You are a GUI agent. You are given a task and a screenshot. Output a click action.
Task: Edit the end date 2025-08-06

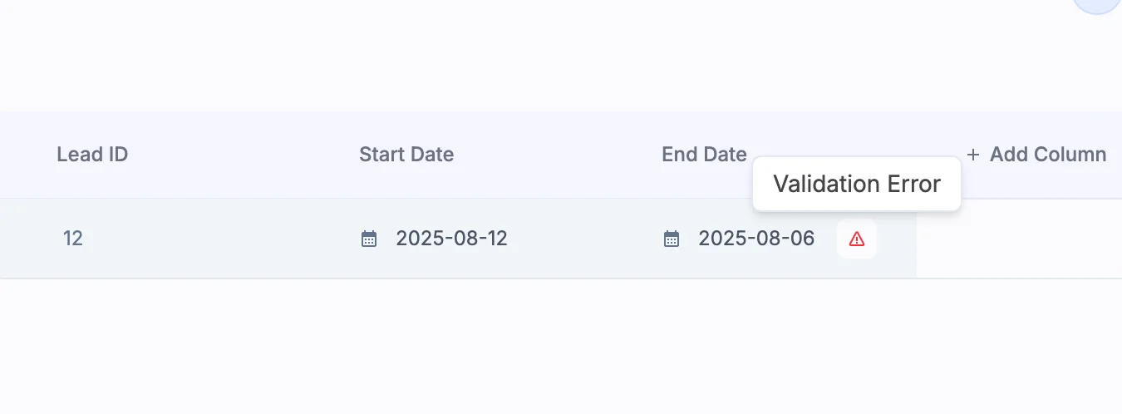(x=756, y=239)
